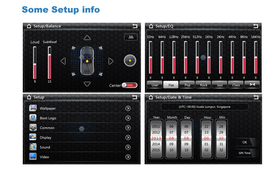
Task: Click the surround icon right of Class
Action: (x=252, y=85)
